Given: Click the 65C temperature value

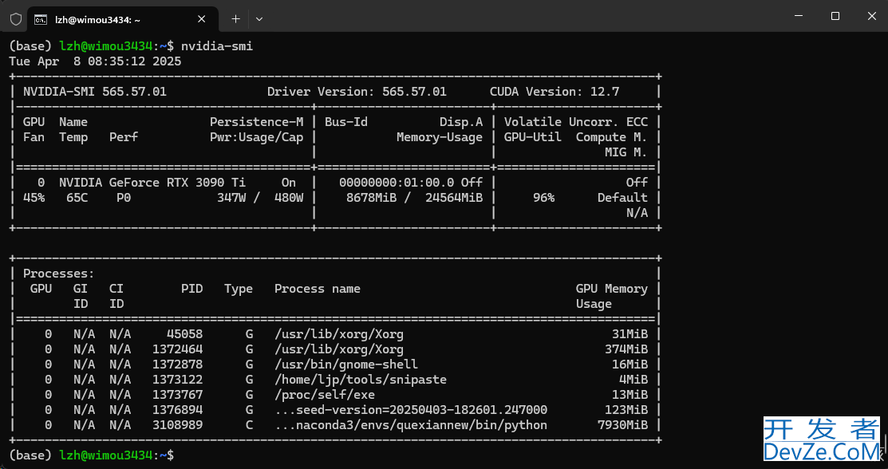Looking at the screenshot, I should (x=77, y=198).
